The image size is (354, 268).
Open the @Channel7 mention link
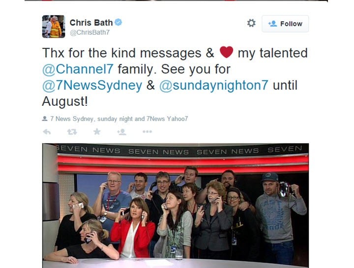point(78,69)
